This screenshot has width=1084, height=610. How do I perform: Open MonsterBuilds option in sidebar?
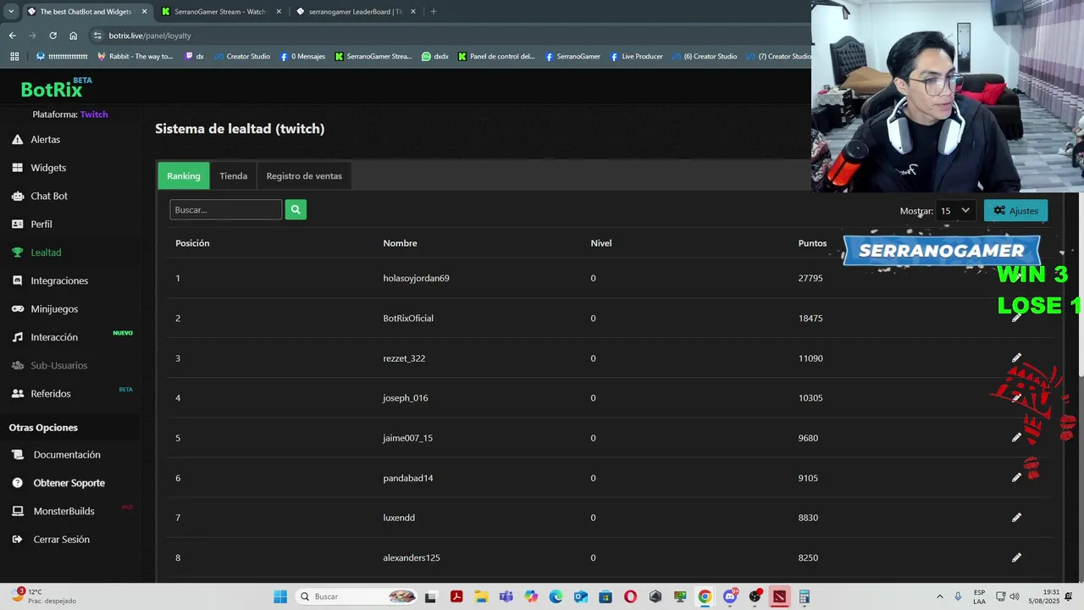coord(64,511)
